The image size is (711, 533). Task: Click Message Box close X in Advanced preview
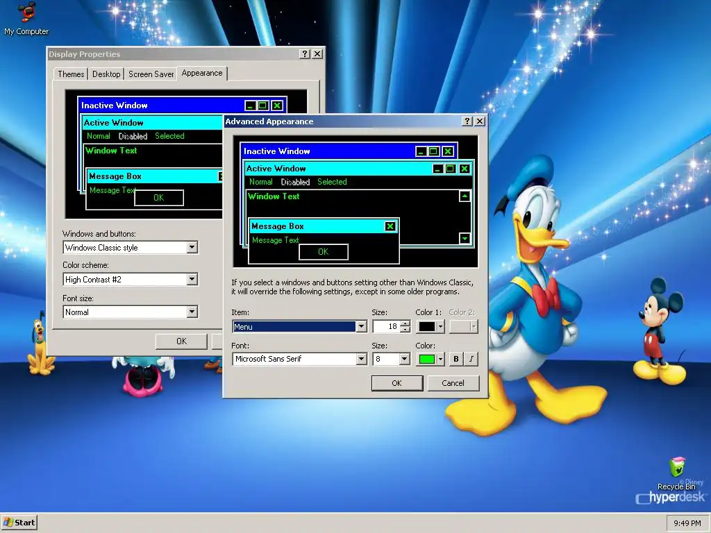390,226
